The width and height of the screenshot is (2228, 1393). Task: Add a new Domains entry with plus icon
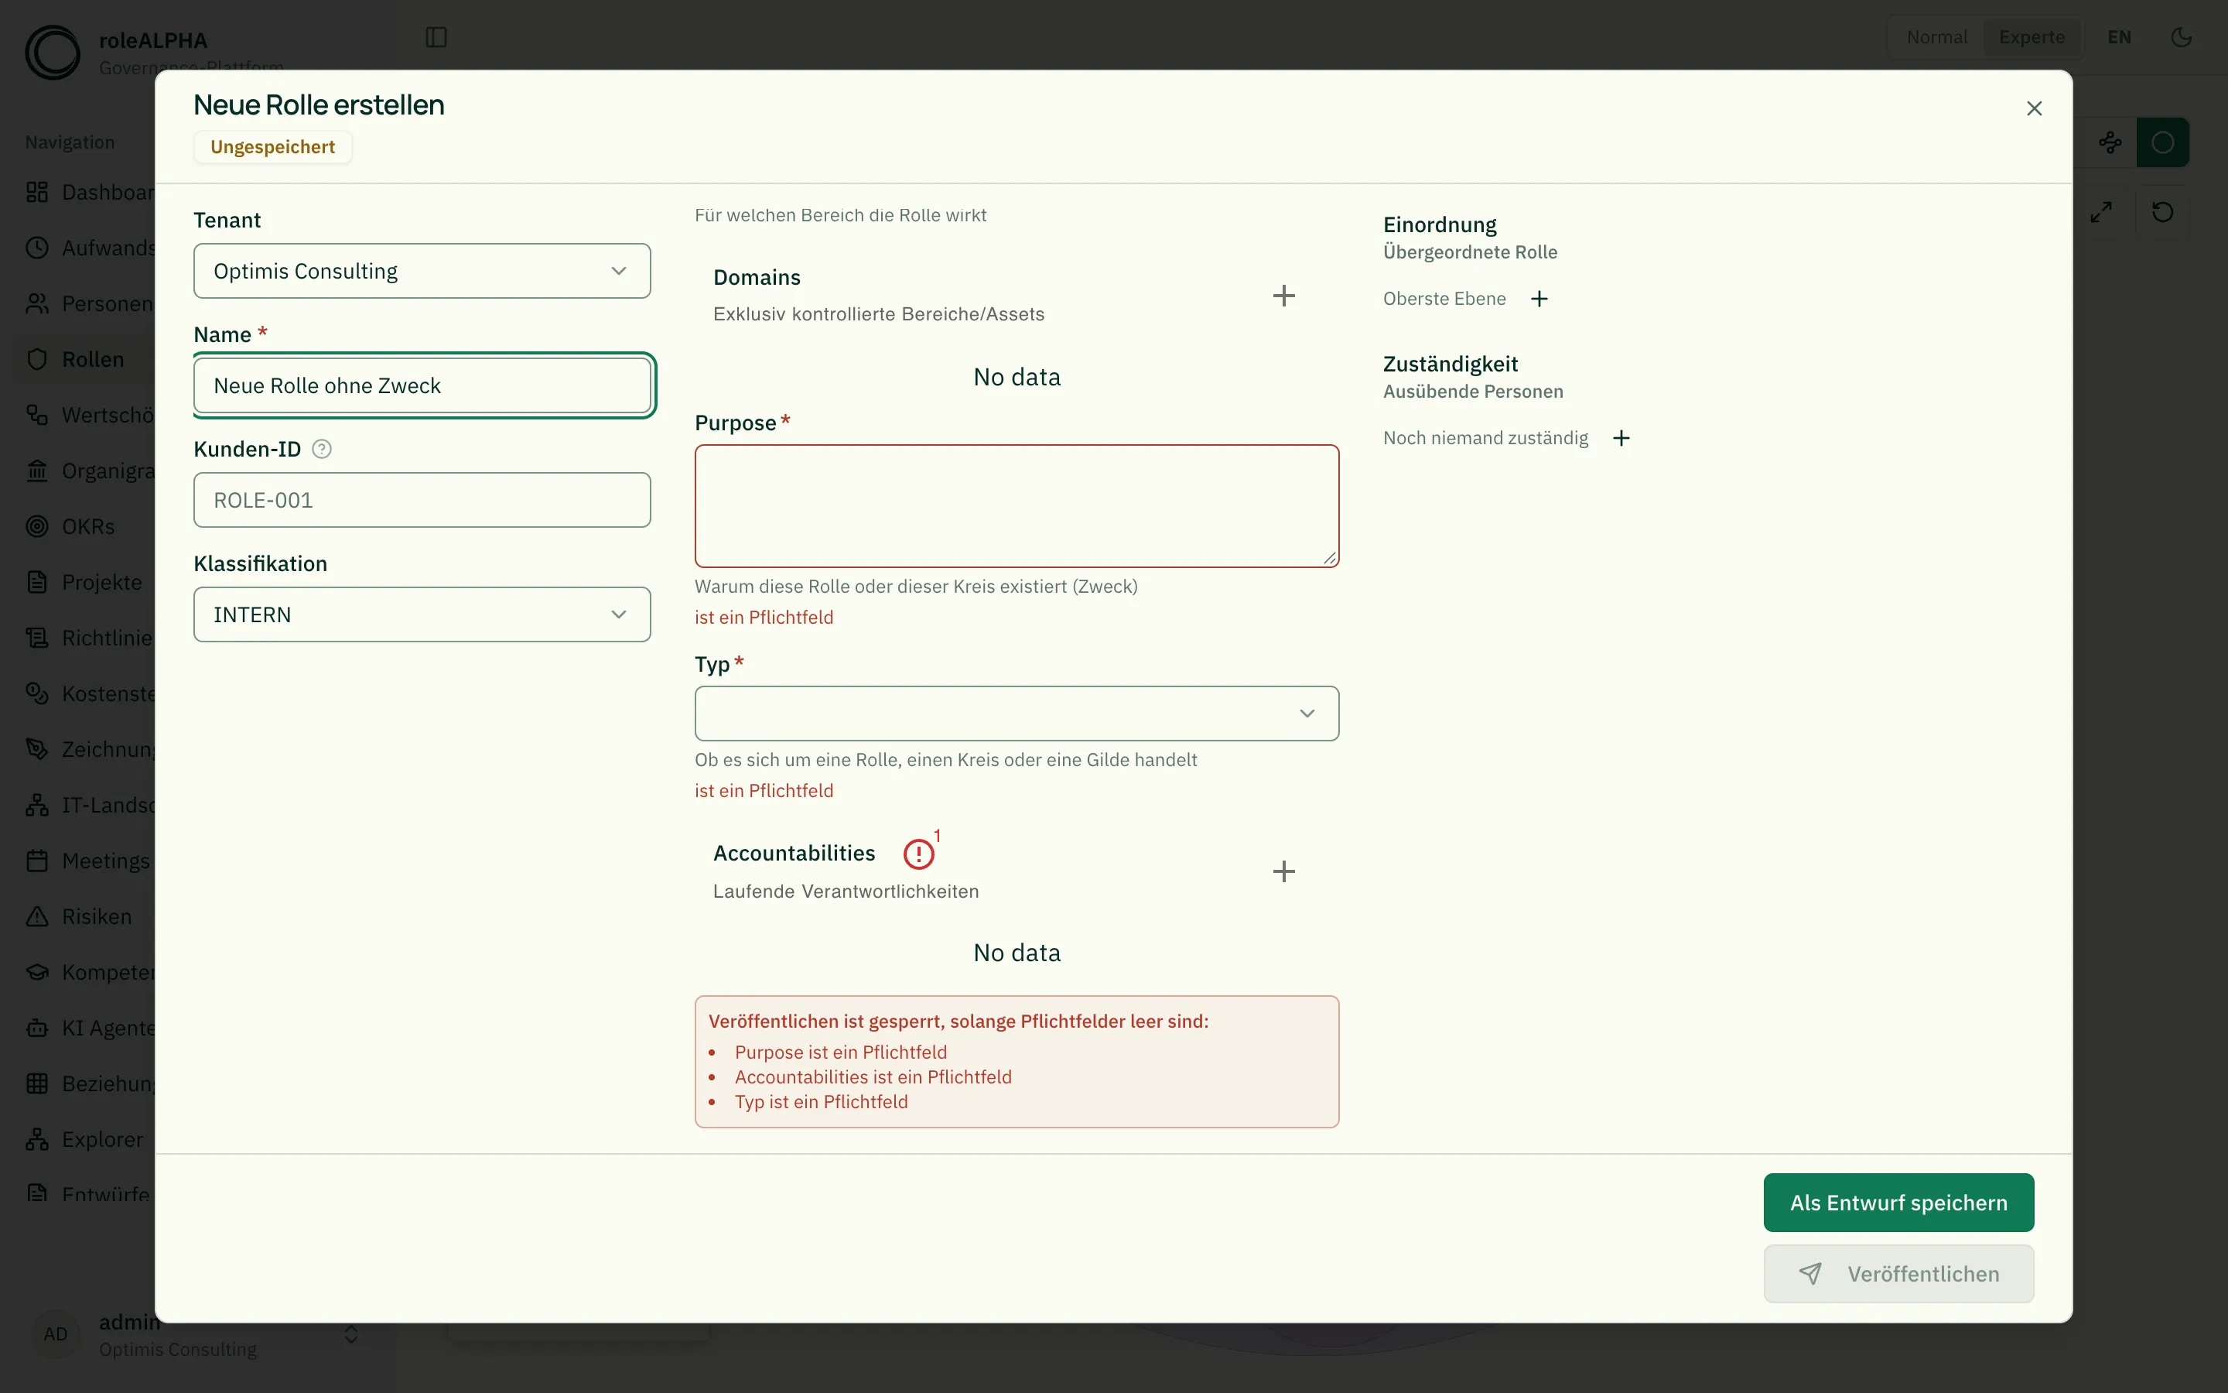1283,296
